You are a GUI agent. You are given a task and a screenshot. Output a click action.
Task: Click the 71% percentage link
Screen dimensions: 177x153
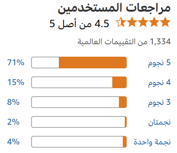16,63
